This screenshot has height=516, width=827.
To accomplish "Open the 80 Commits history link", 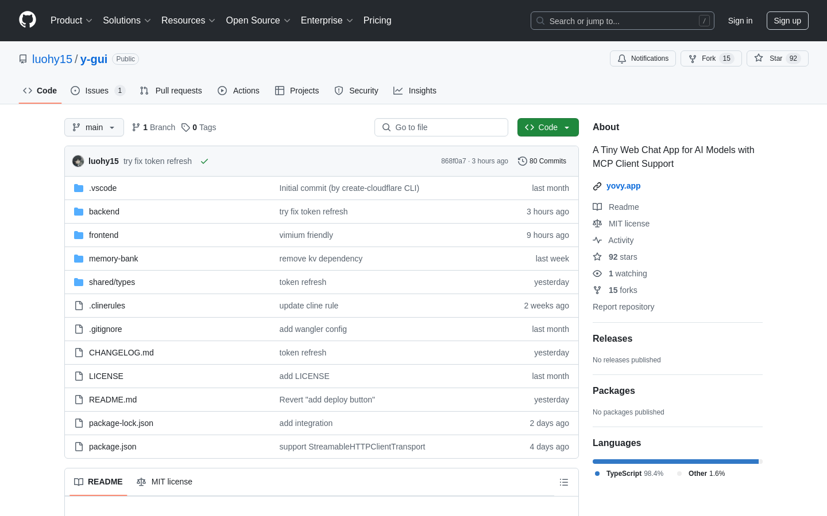I will click(x=542, y=161).
